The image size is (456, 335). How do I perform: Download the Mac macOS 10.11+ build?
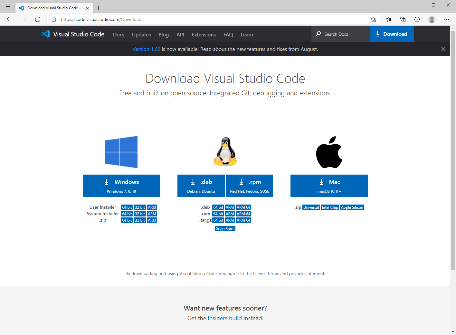329,186
